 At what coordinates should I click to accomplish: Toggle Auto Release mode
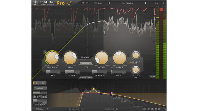pos(113,67)
